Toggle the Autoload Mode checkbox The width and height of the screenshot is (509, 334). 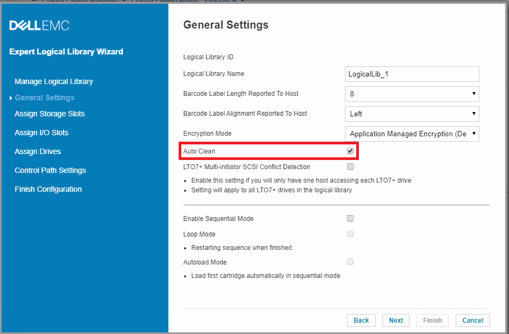pos(350,262)
